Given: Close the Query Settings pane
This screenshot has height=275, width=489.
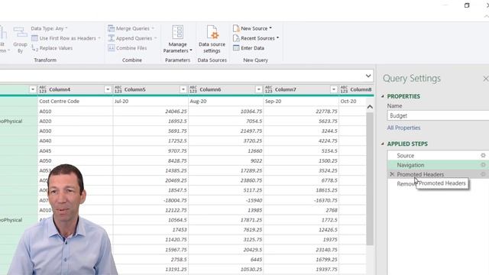Looking at the screenshot, I should [486, 79].
